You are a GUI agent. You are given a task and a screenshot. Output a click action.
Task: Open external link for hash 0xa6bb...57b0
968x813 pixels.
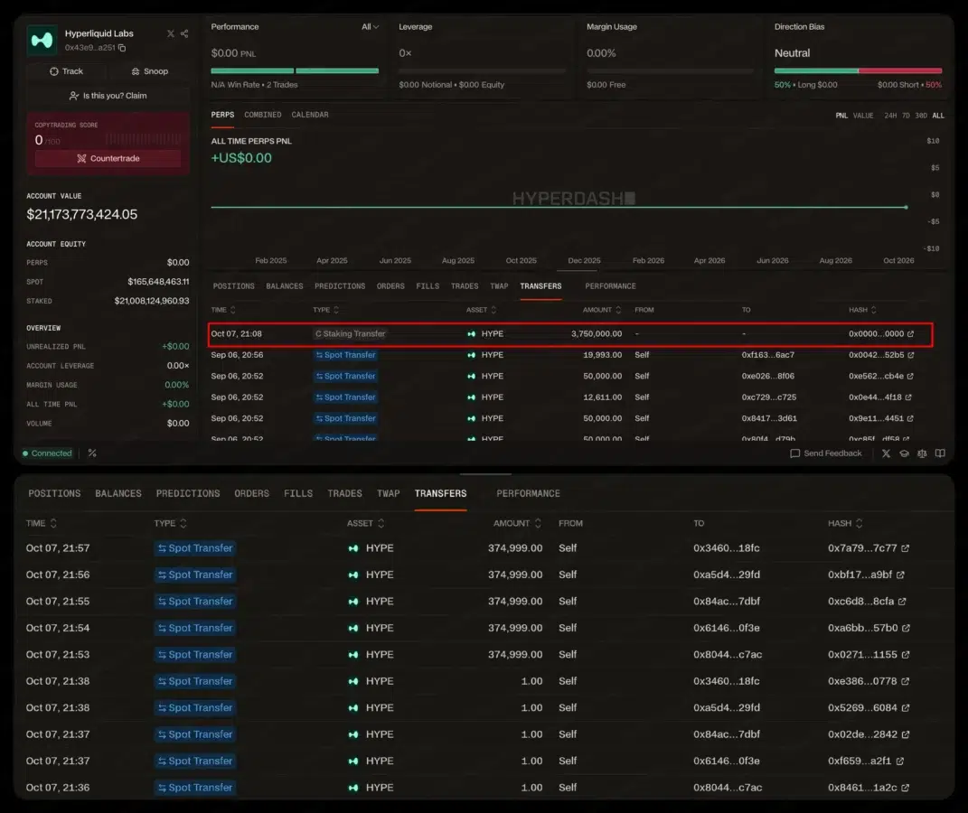coord(906,628)
